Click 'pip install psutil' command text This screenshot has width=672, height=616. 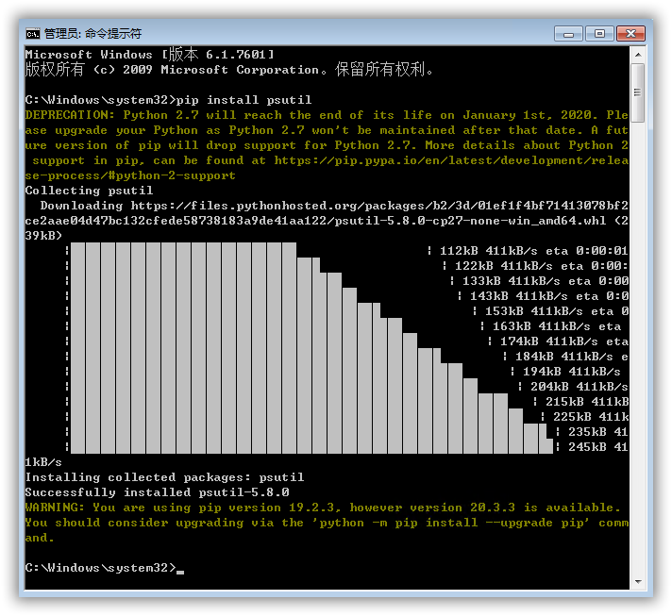[x=244, y=100]
